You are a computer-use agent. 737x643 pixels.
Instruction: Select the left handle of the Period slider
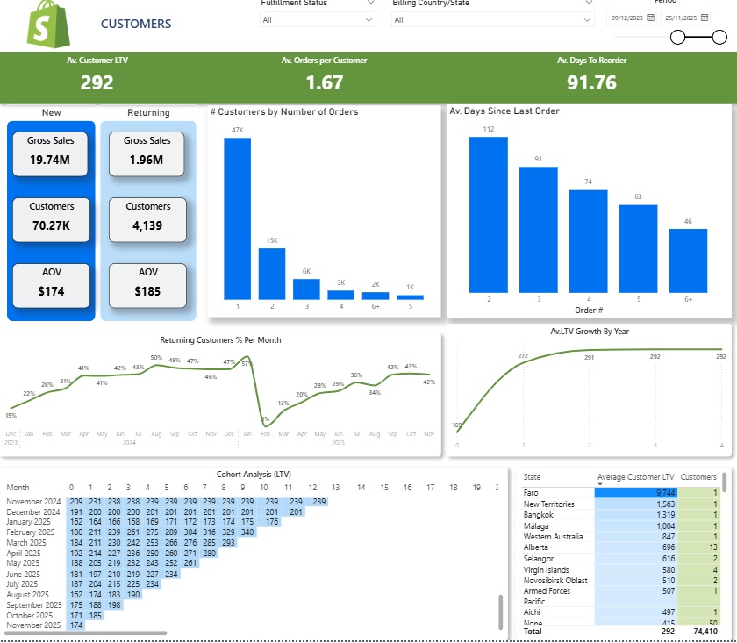point(676,38)
